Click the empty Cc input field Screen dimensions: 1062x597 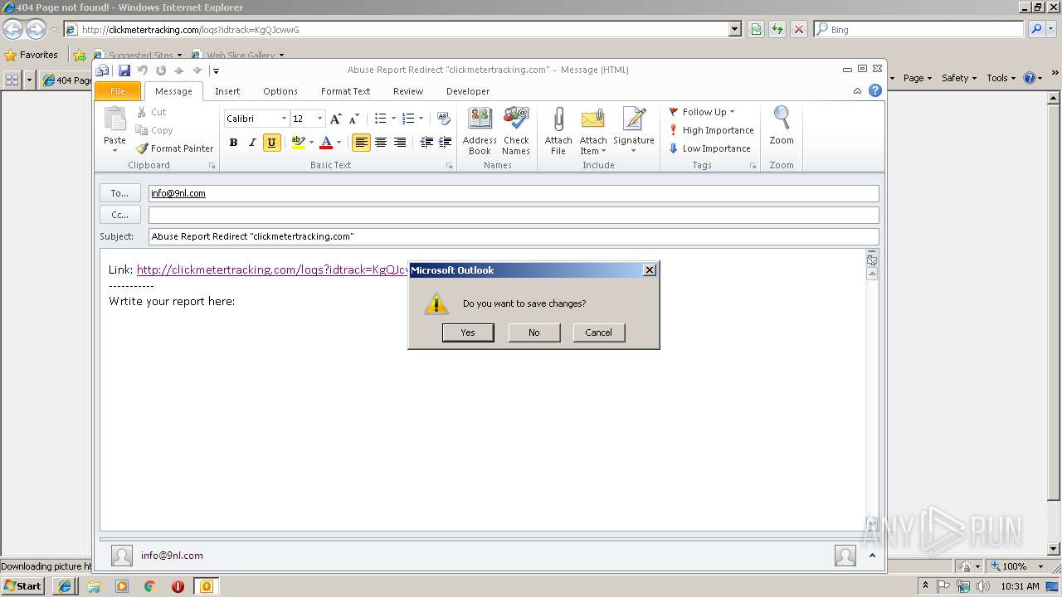point(514,215)
